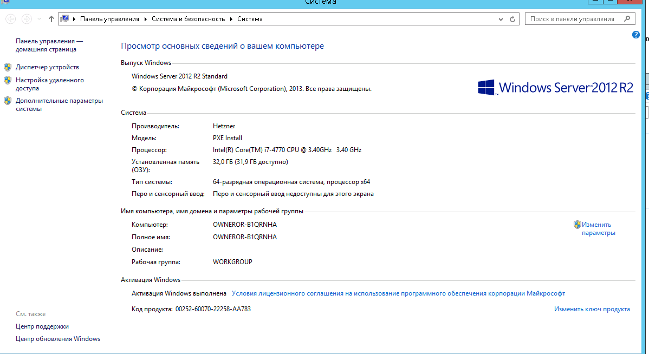
Task: Open Настройка удаленного доступа link
Action: pyautogui.click(x=50, y=84)
